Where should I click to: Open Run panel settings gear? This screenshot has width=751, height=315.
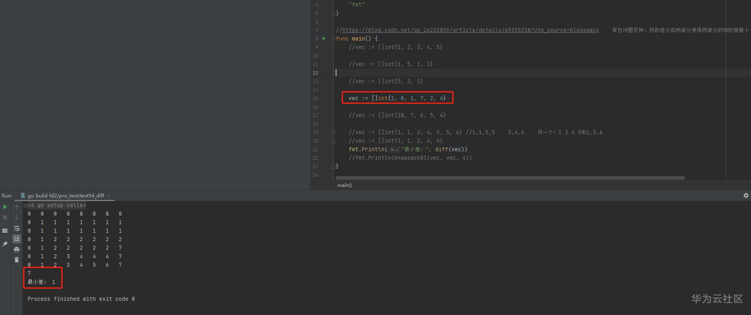[746, 195]
